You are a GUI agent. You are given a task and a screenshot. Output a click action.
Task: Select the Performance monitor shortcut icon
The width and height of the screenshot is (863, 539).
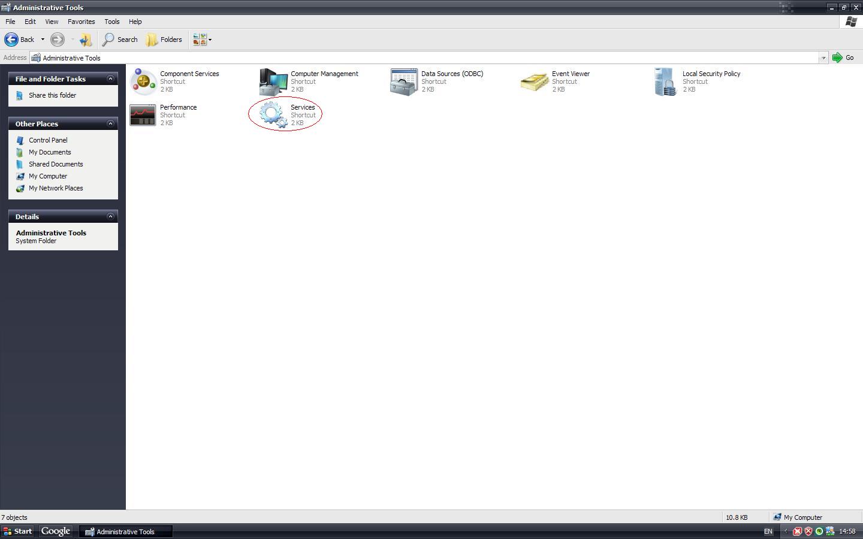143,115
